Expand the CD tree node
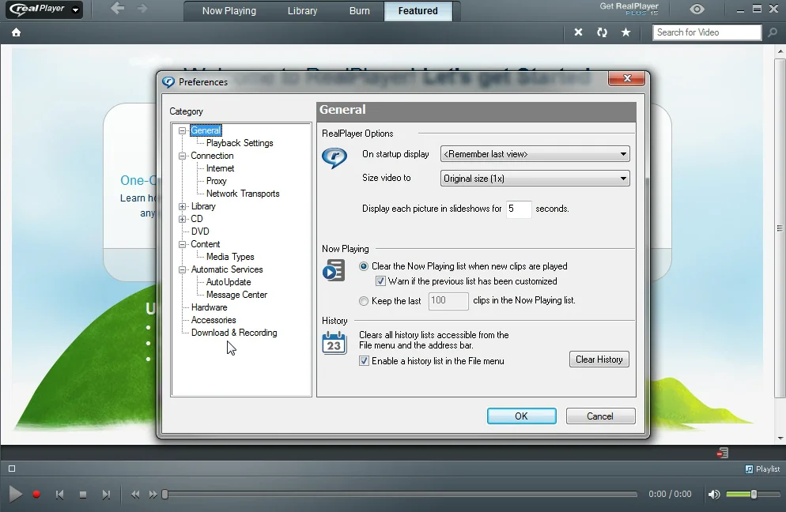 pos(182,219)
